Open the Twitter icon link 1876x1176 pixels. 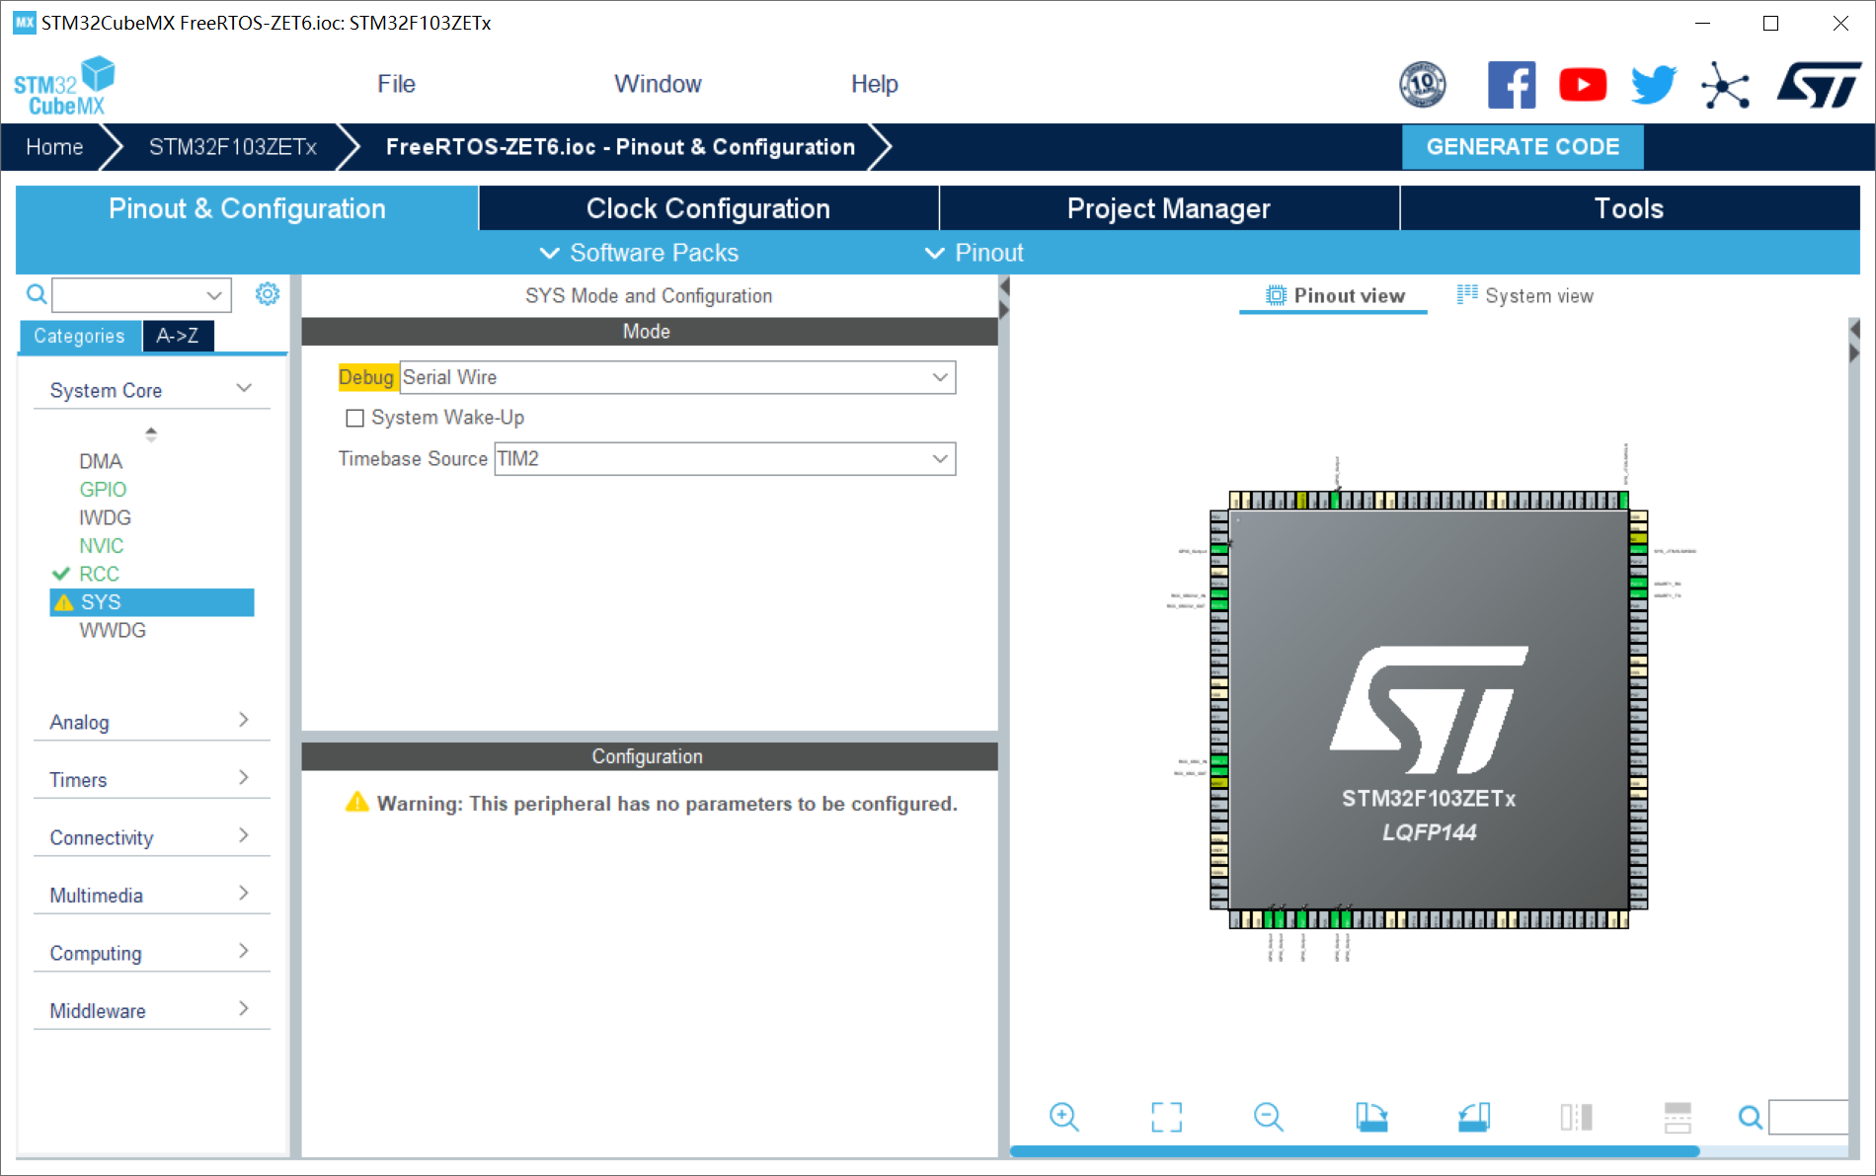click(x=1654, y=85)
